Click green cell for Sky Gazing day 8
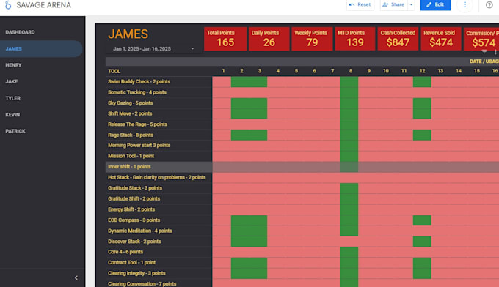 [x=349, y=102]
